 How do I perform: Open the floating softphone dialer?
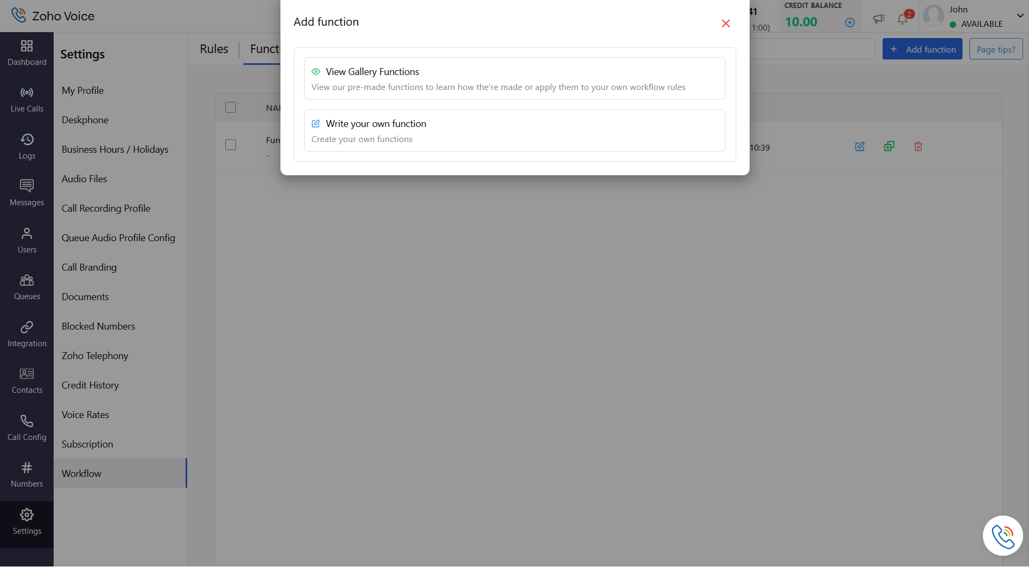tap(1003, 536)
